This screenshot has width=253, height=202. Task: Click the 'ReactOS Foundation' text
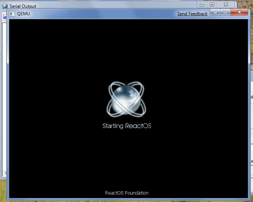[x=127, y=193]
